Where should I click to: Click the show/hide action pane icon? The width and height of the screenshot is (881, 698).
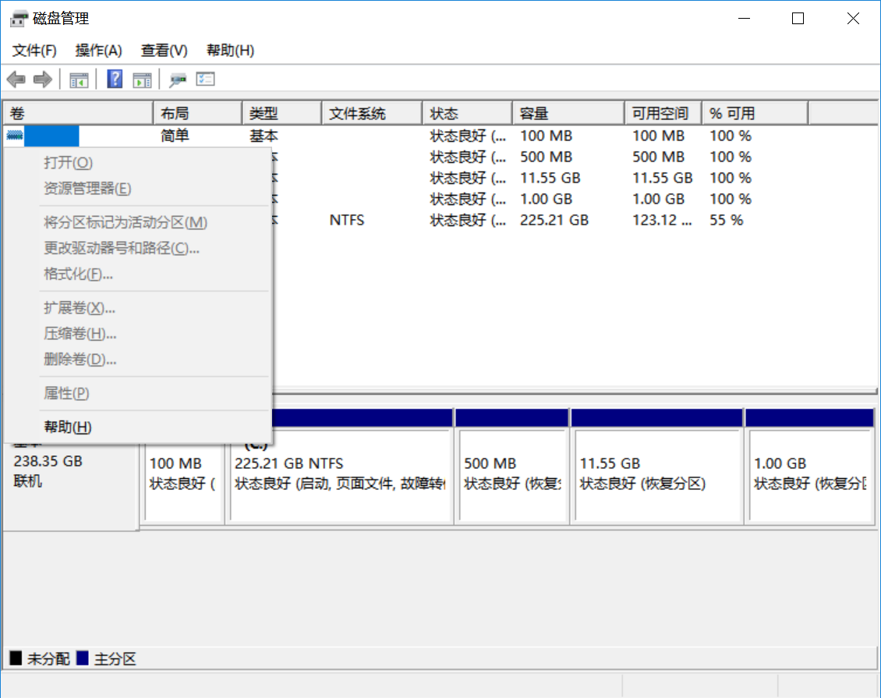[x=142, y=80]
